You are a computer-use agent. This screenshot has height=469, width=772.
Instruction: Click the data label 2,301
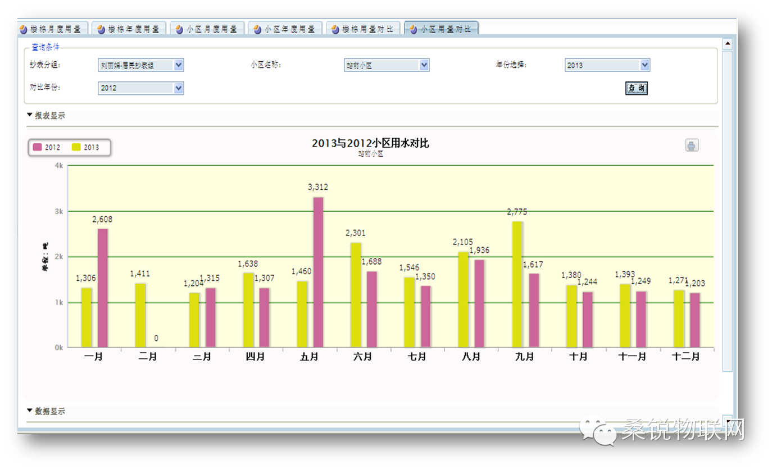[x=356, y=233]
